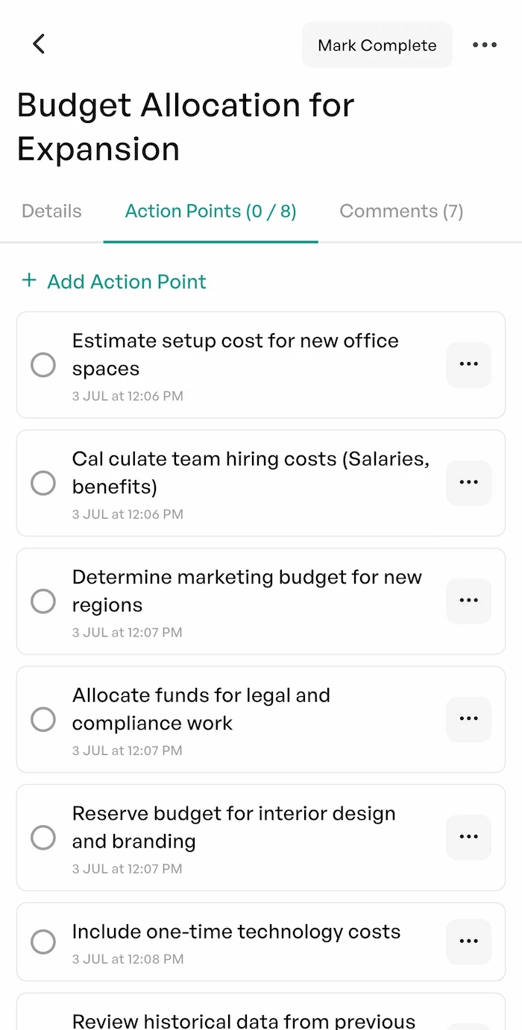Click Add Action Point

[126, 282]
